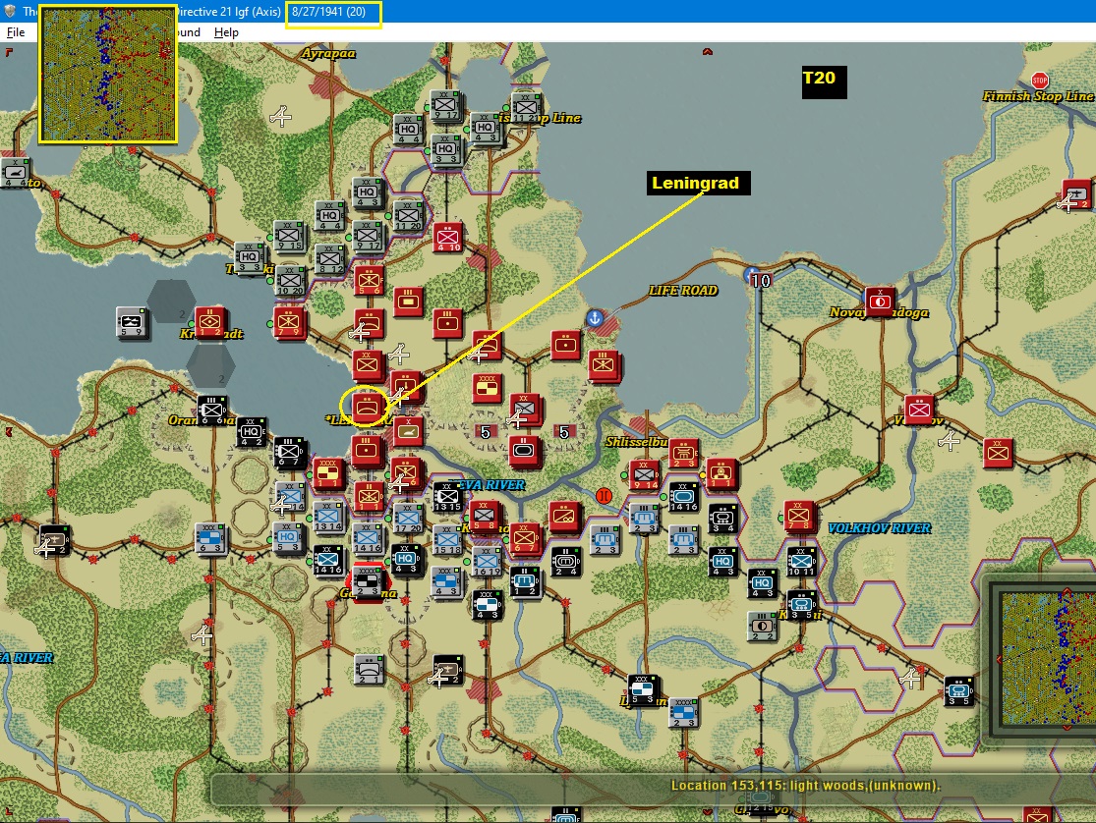Select the grey division counter 9 15
Screen dimensions: 1096x823
(x=289, y=236)
